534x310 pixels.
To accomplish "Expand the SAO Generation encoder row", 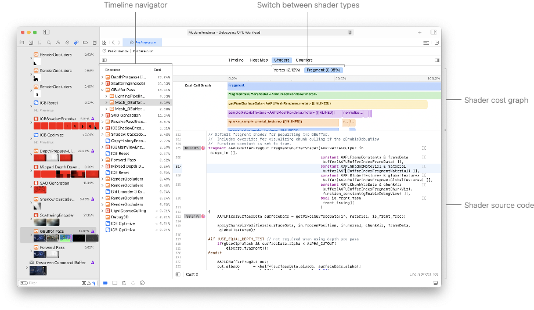I will coord(102,116).
